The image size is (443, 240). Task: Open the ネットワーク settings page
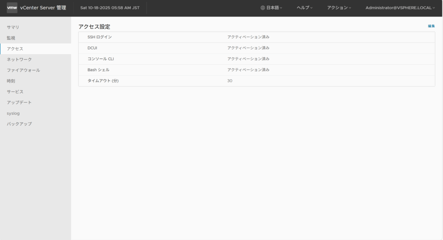click(19, 59)
